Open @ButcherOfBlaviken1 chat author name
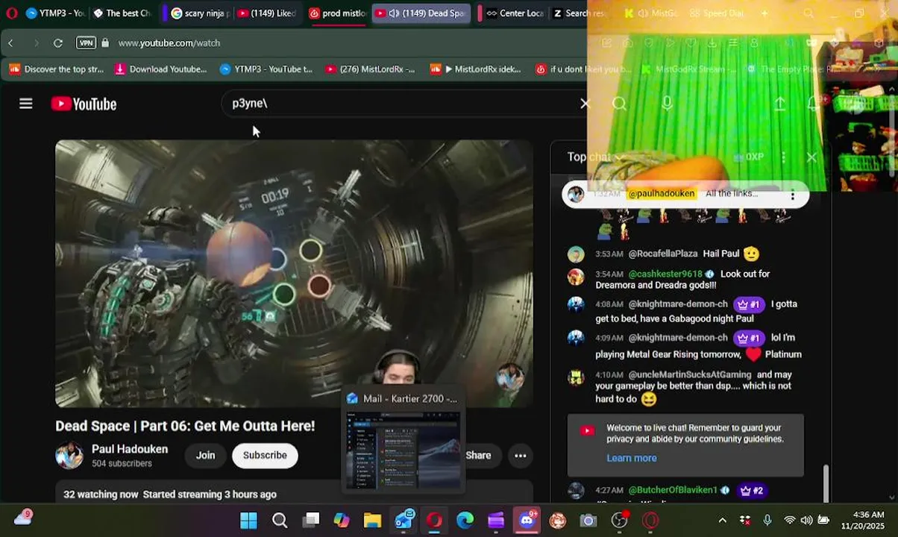This screenshot has height=537, width=898. click(x=673, y=490)
